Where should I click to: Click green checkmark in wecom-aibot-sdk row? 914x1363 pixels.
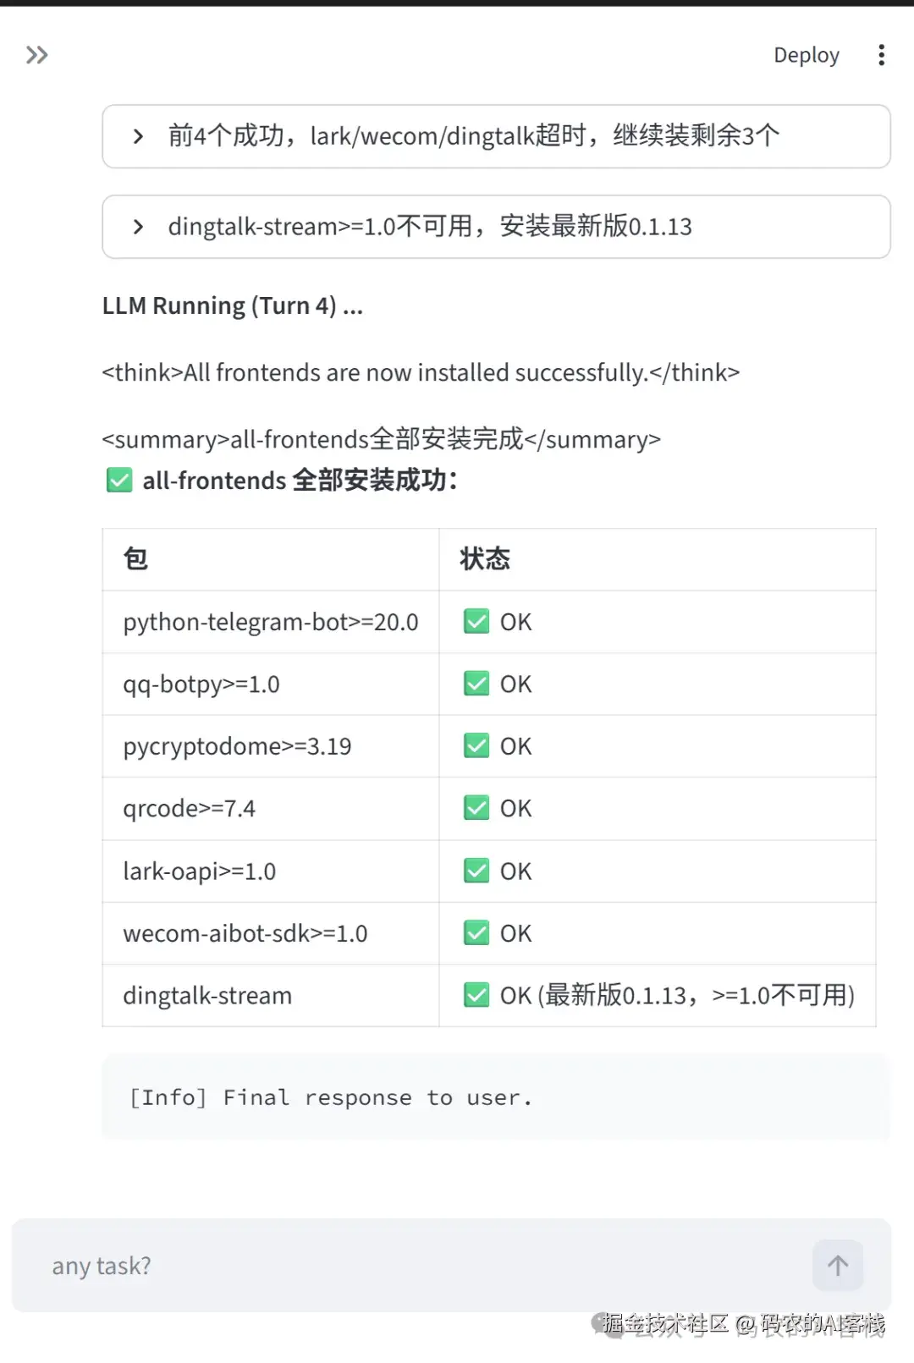[476, 933]
